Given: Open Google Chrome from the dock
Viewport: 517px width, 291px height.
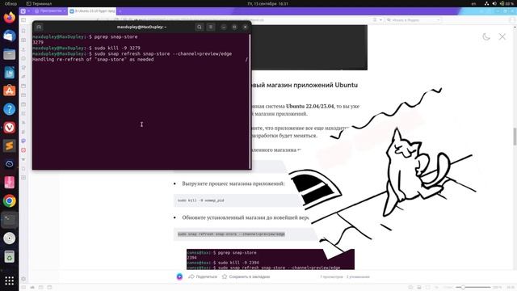Looking at the screenshot, I should tap(9, 201).
